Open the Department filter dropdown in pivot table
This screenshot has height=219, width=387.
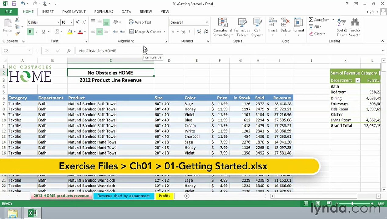pyautogui.click(x=358, y=80)
